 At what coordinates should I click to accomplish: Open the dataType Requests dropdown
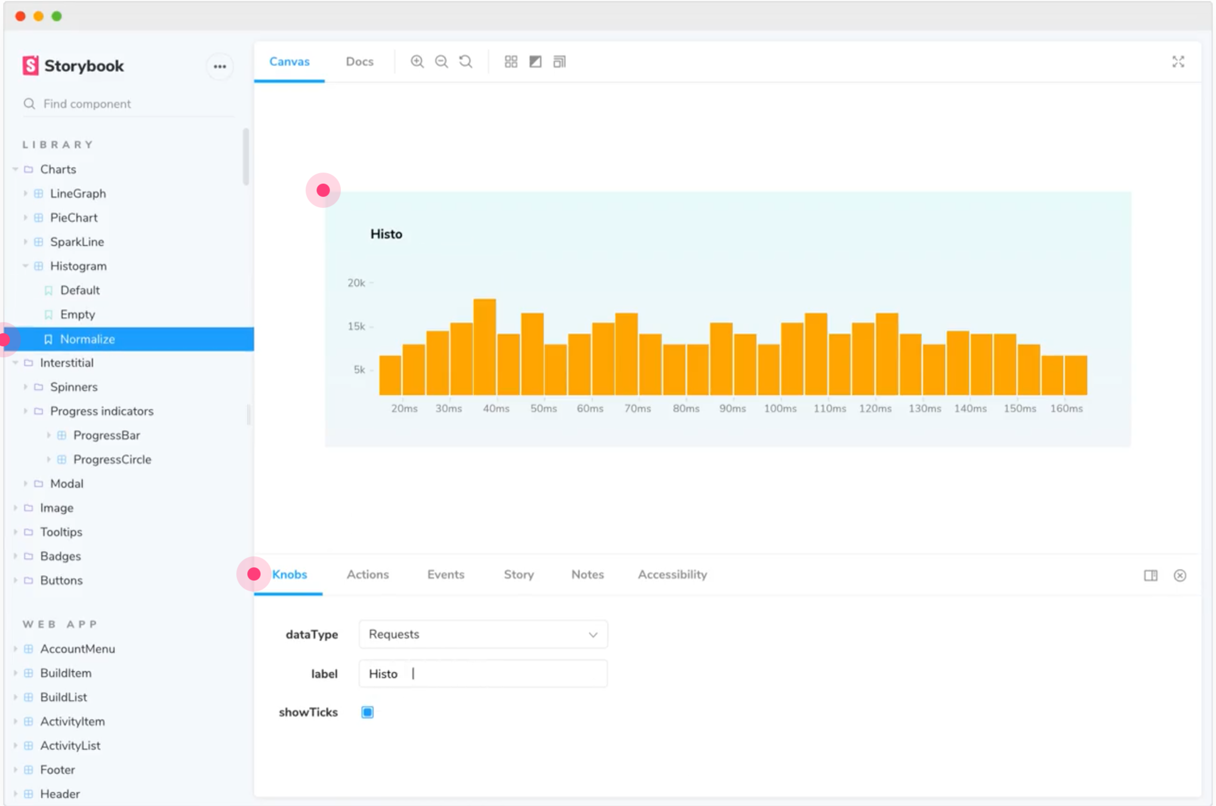point(483,634)
